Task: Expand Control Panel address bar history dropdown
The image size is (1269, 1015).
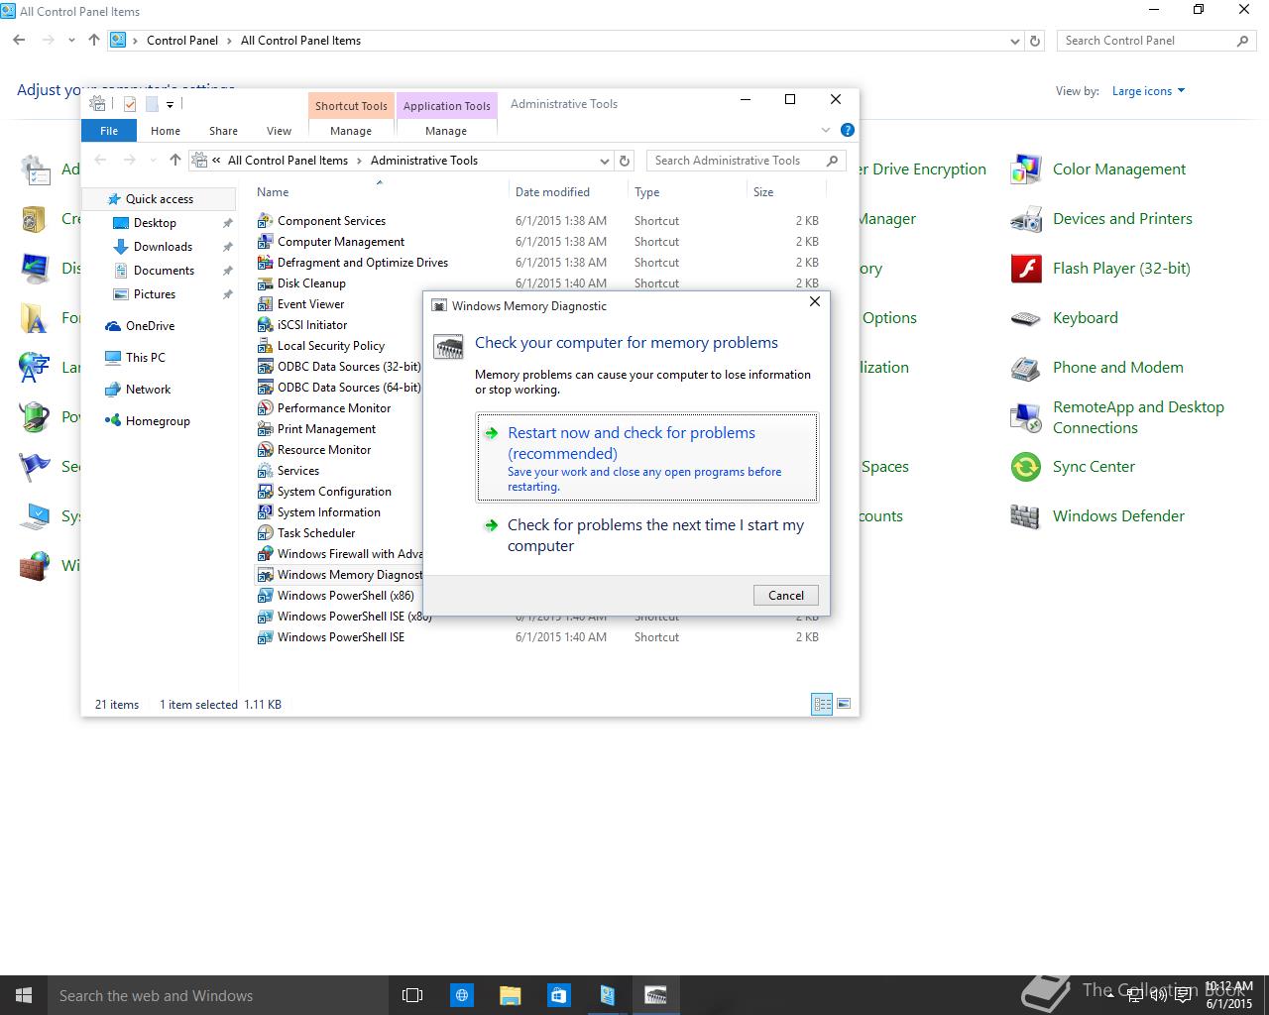Action: tap(1014, 41)
